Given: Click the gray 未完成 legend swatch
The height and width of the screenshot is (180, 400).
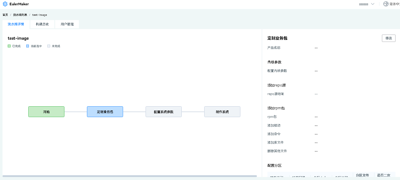Looking at the screenshot, I should 49,46.
